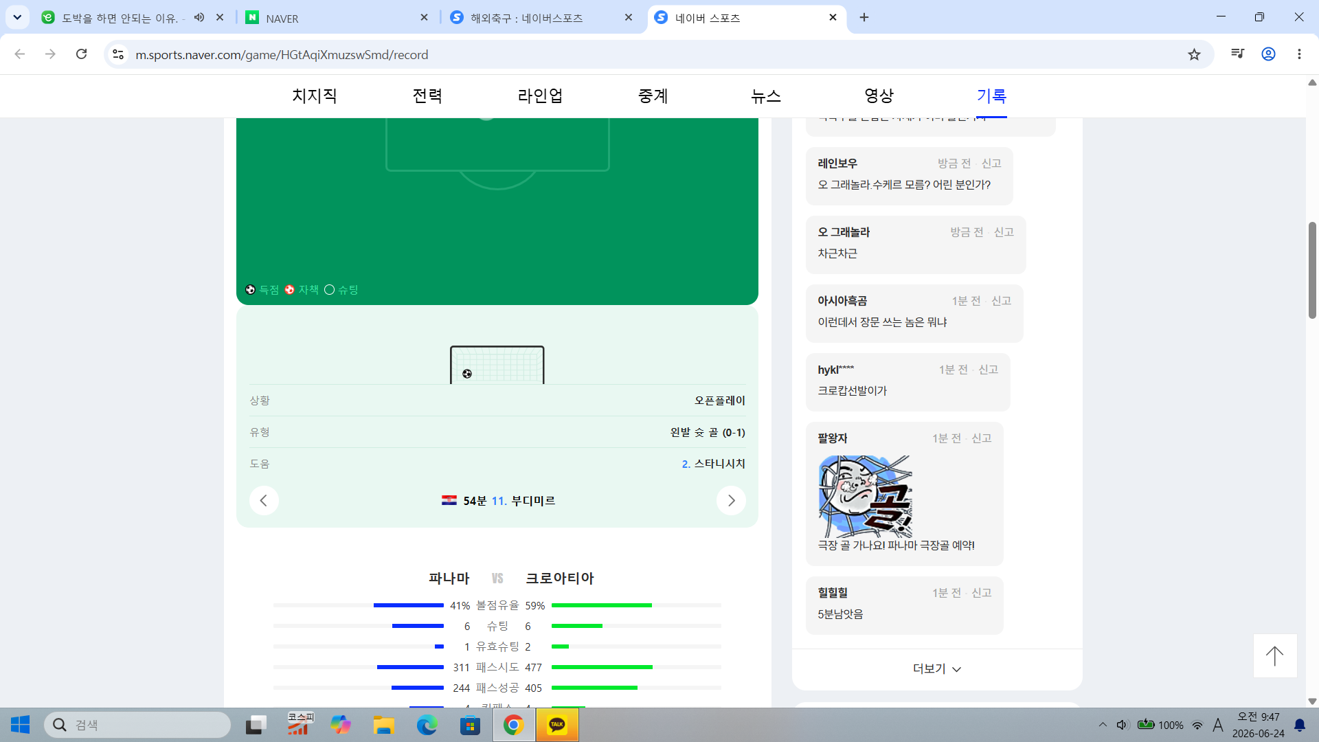Open the clock and calendar showing 오전 9:47
The height and width of the screenshot is (742, 1319).
coord(1258,725)
